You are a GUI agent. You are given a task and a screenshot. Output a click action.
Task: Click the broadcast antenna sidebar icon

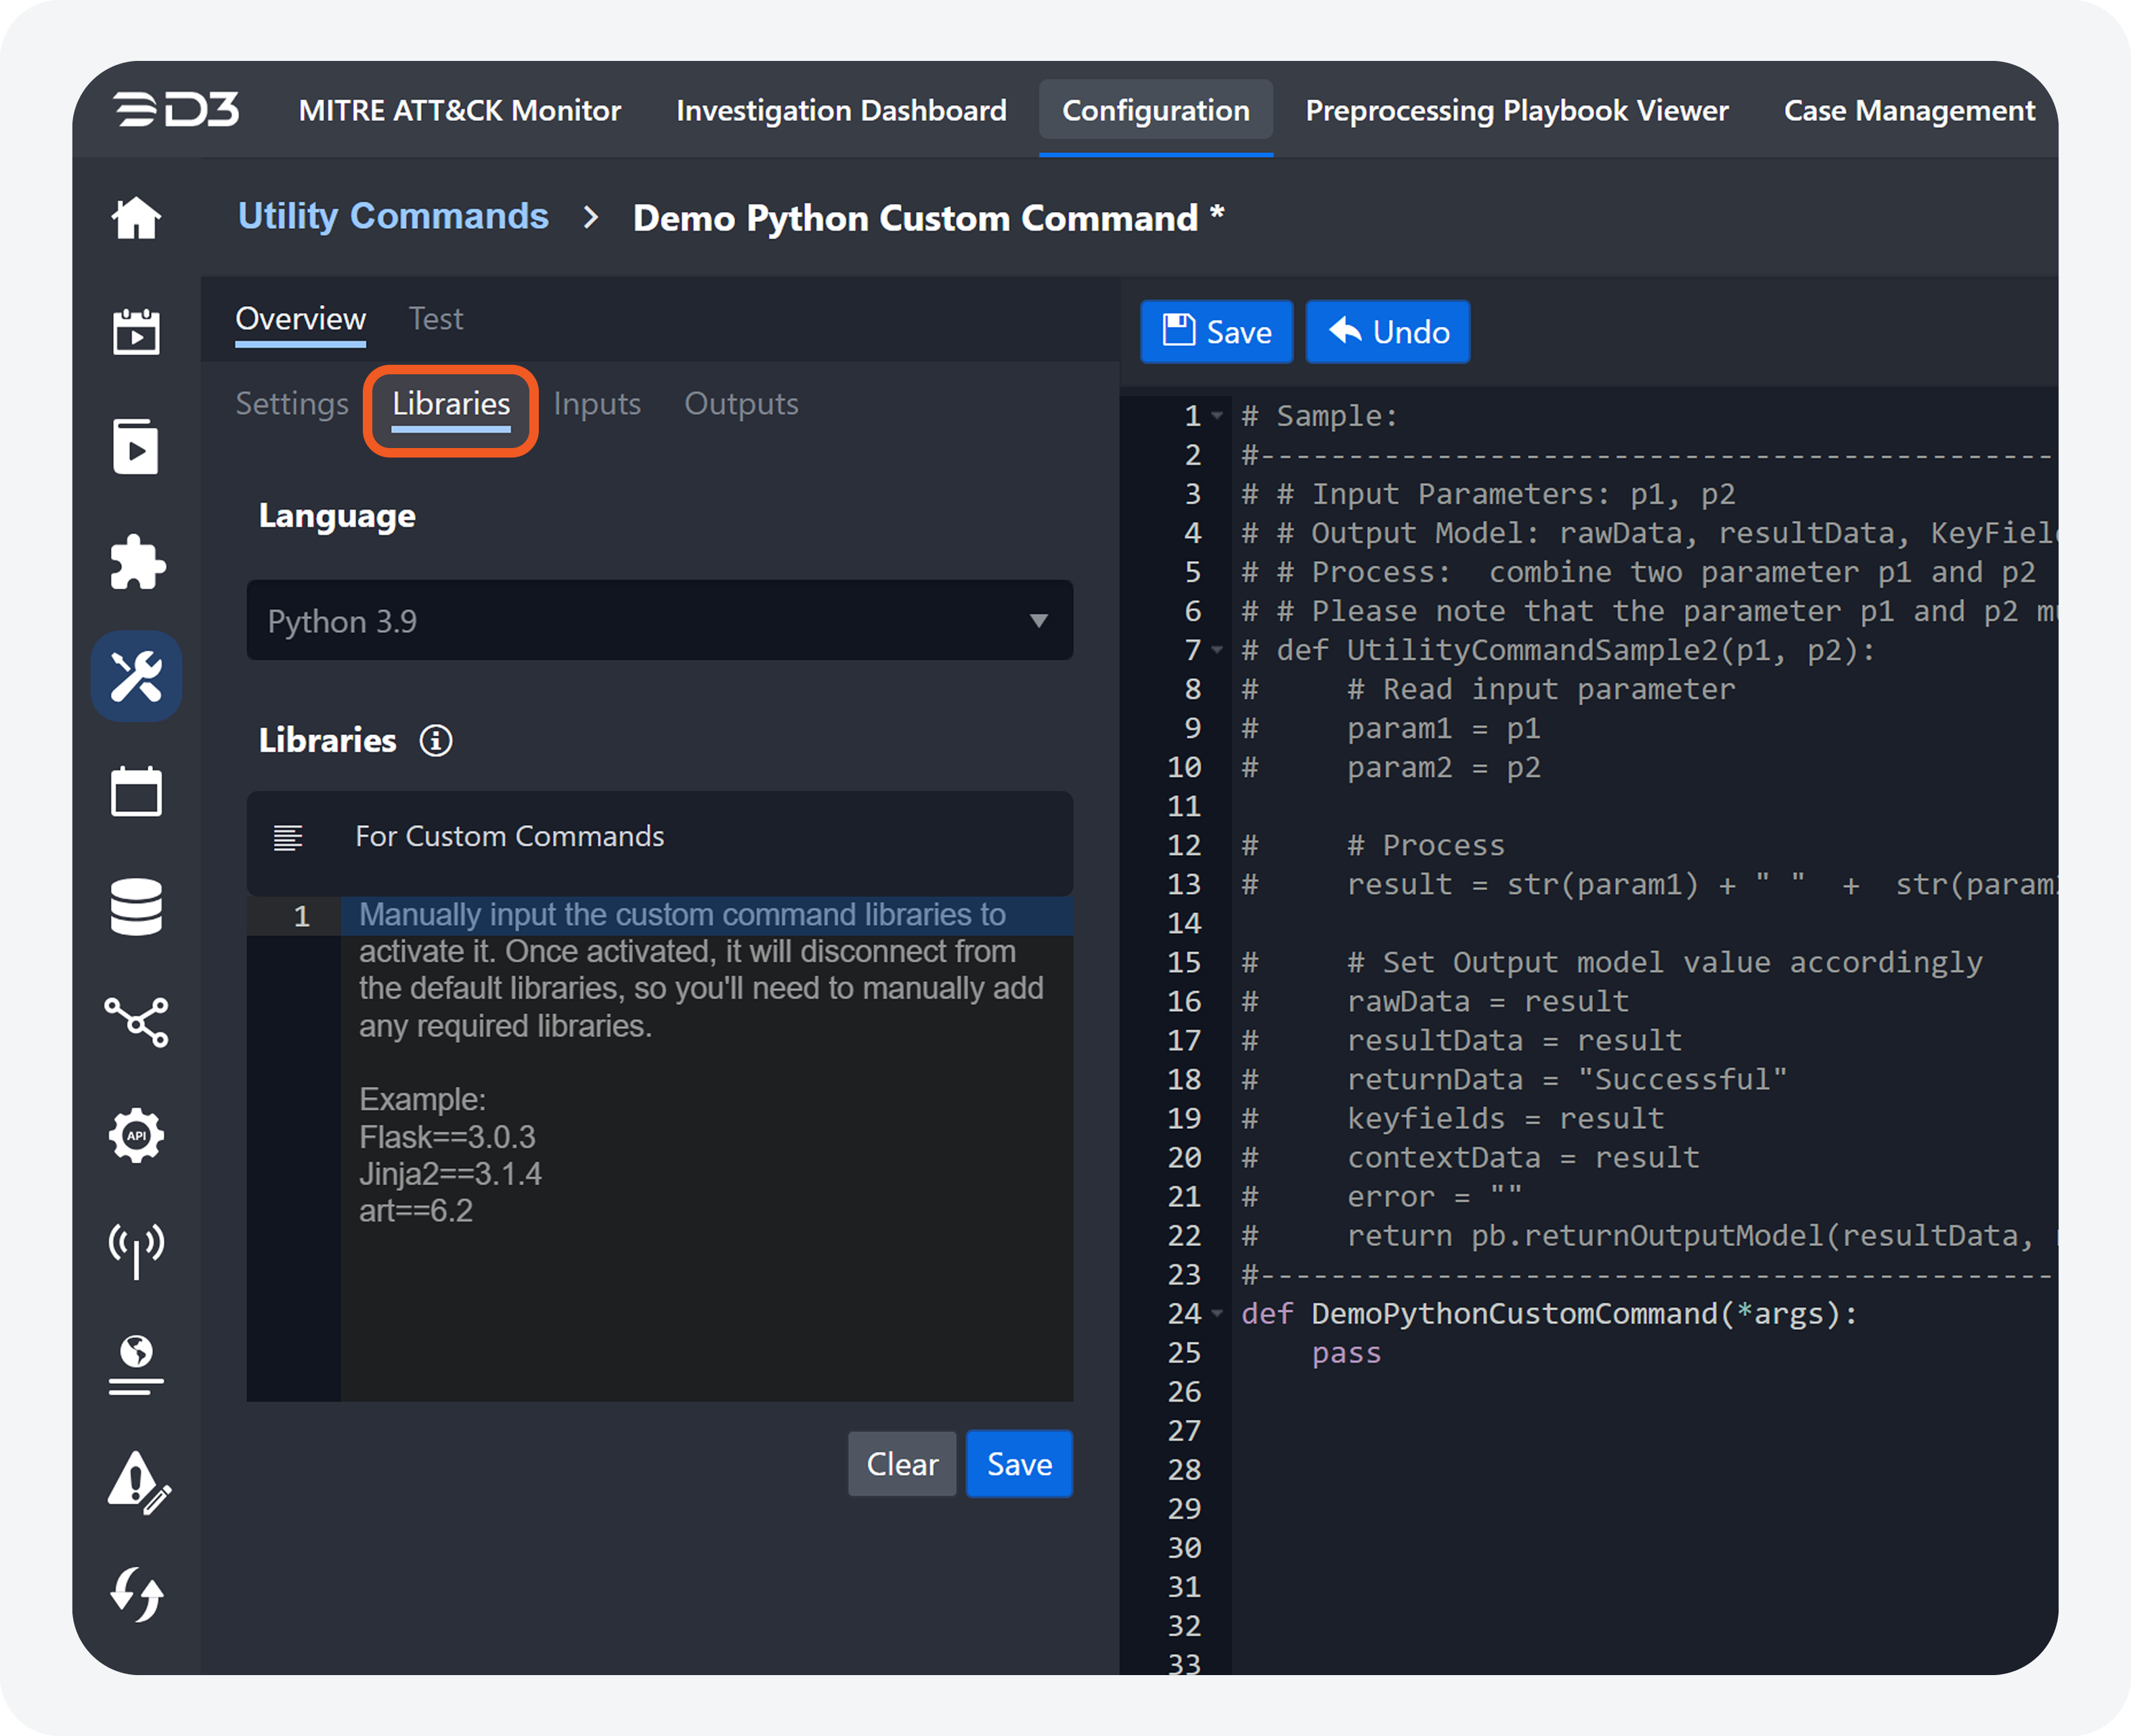136,1250
